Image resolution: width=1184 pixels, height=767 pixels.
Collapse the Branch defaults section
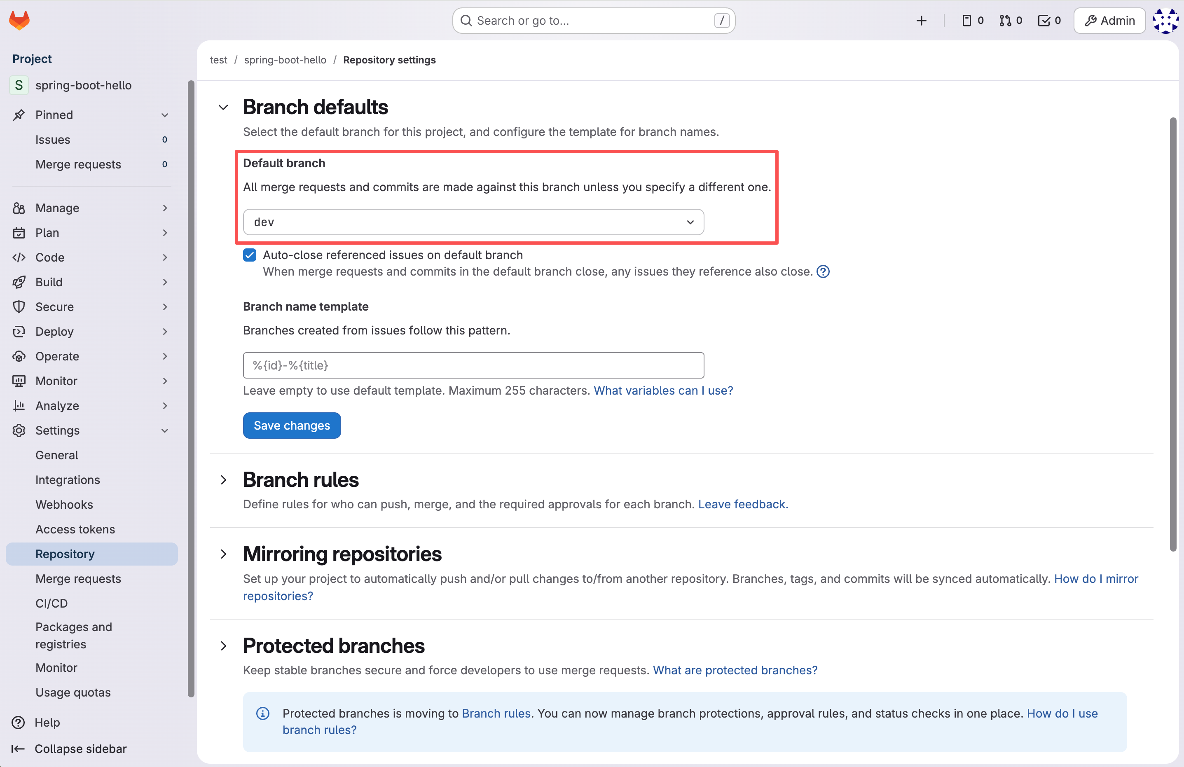(x=224, y=108)
